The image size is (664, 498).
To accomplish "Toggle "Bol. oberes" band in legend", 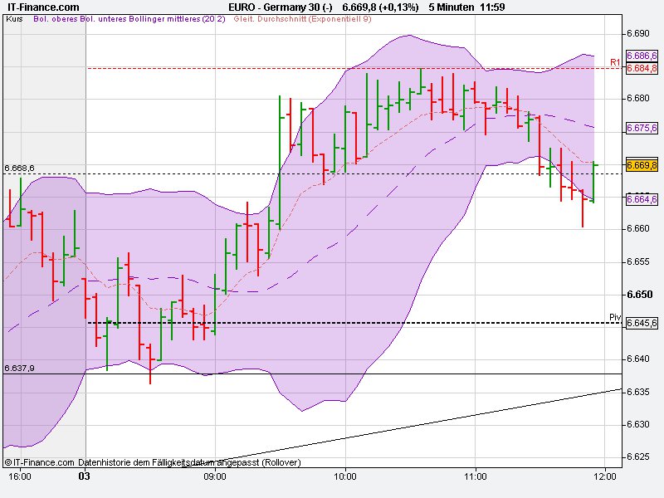I will pos(55,24).
